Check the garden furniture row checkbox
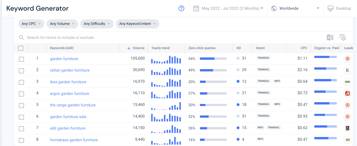The height and width of the screenshot is (146, 357). (x=21, y=59)
